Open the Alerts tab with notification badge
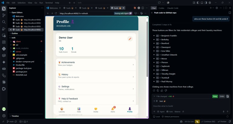233x124 pixels. [113, 110]
